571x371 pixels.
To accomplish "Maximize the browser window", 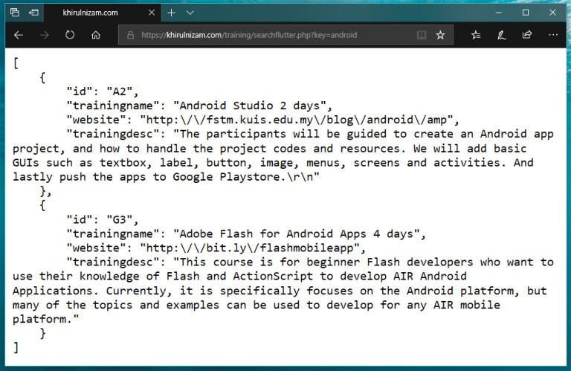I will coord(526,13).
